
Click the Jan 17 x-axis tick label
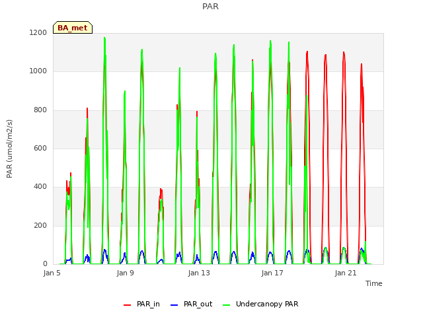click(x=272, y=273)
